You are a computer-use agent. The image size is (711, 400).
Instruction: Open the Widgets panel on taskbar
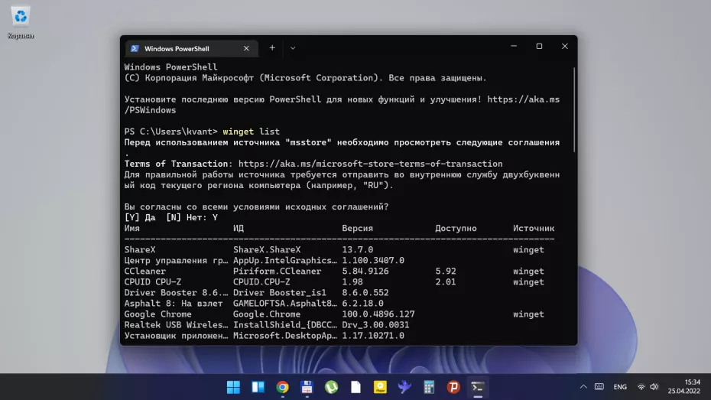(258, 387)
